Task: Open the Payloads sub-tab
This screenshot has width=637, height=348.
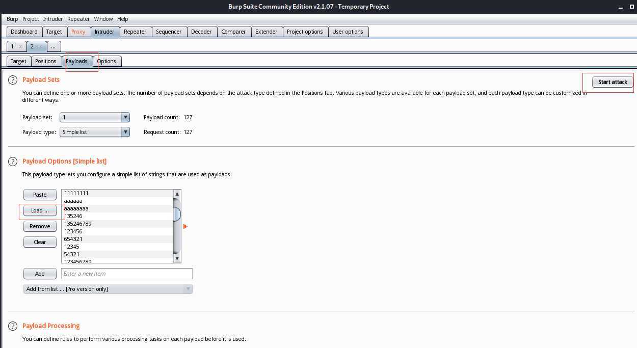Action: [x=76, y=61]
